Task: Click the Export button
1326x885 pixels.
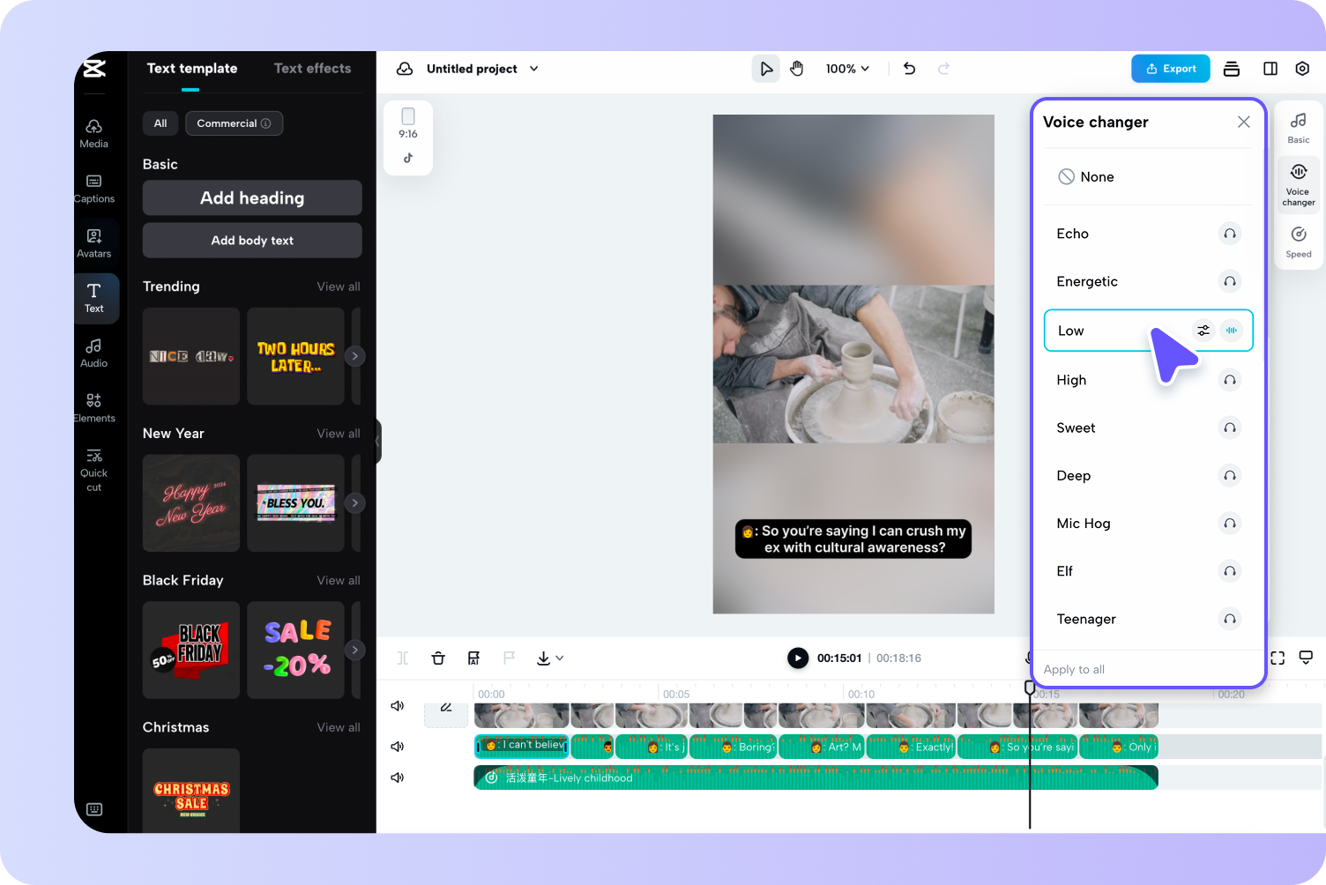Action: click(x=1171, y=69)
